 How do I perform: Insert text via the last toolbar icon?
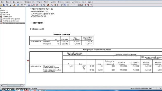(91, 5)
